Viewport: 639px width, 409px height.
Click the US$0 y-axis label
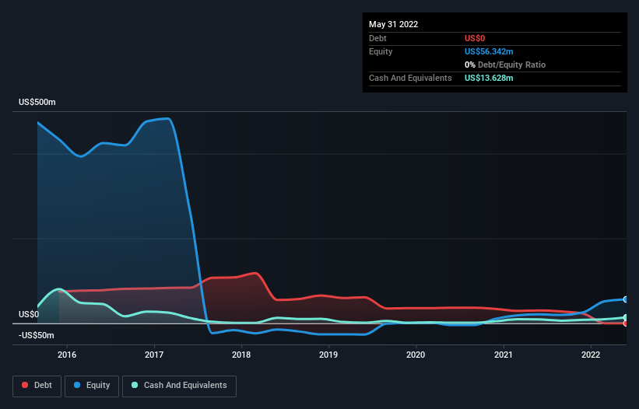tap(29, 315)
